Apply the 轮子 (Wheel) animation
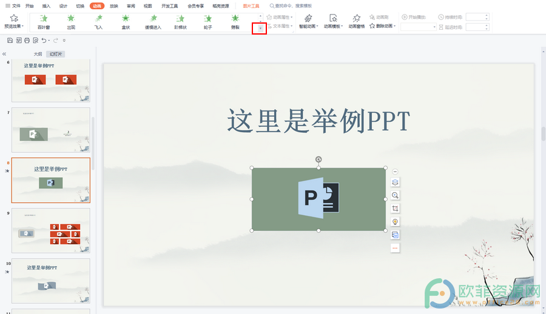Screen dimensions: 546x314 [208, 22]
